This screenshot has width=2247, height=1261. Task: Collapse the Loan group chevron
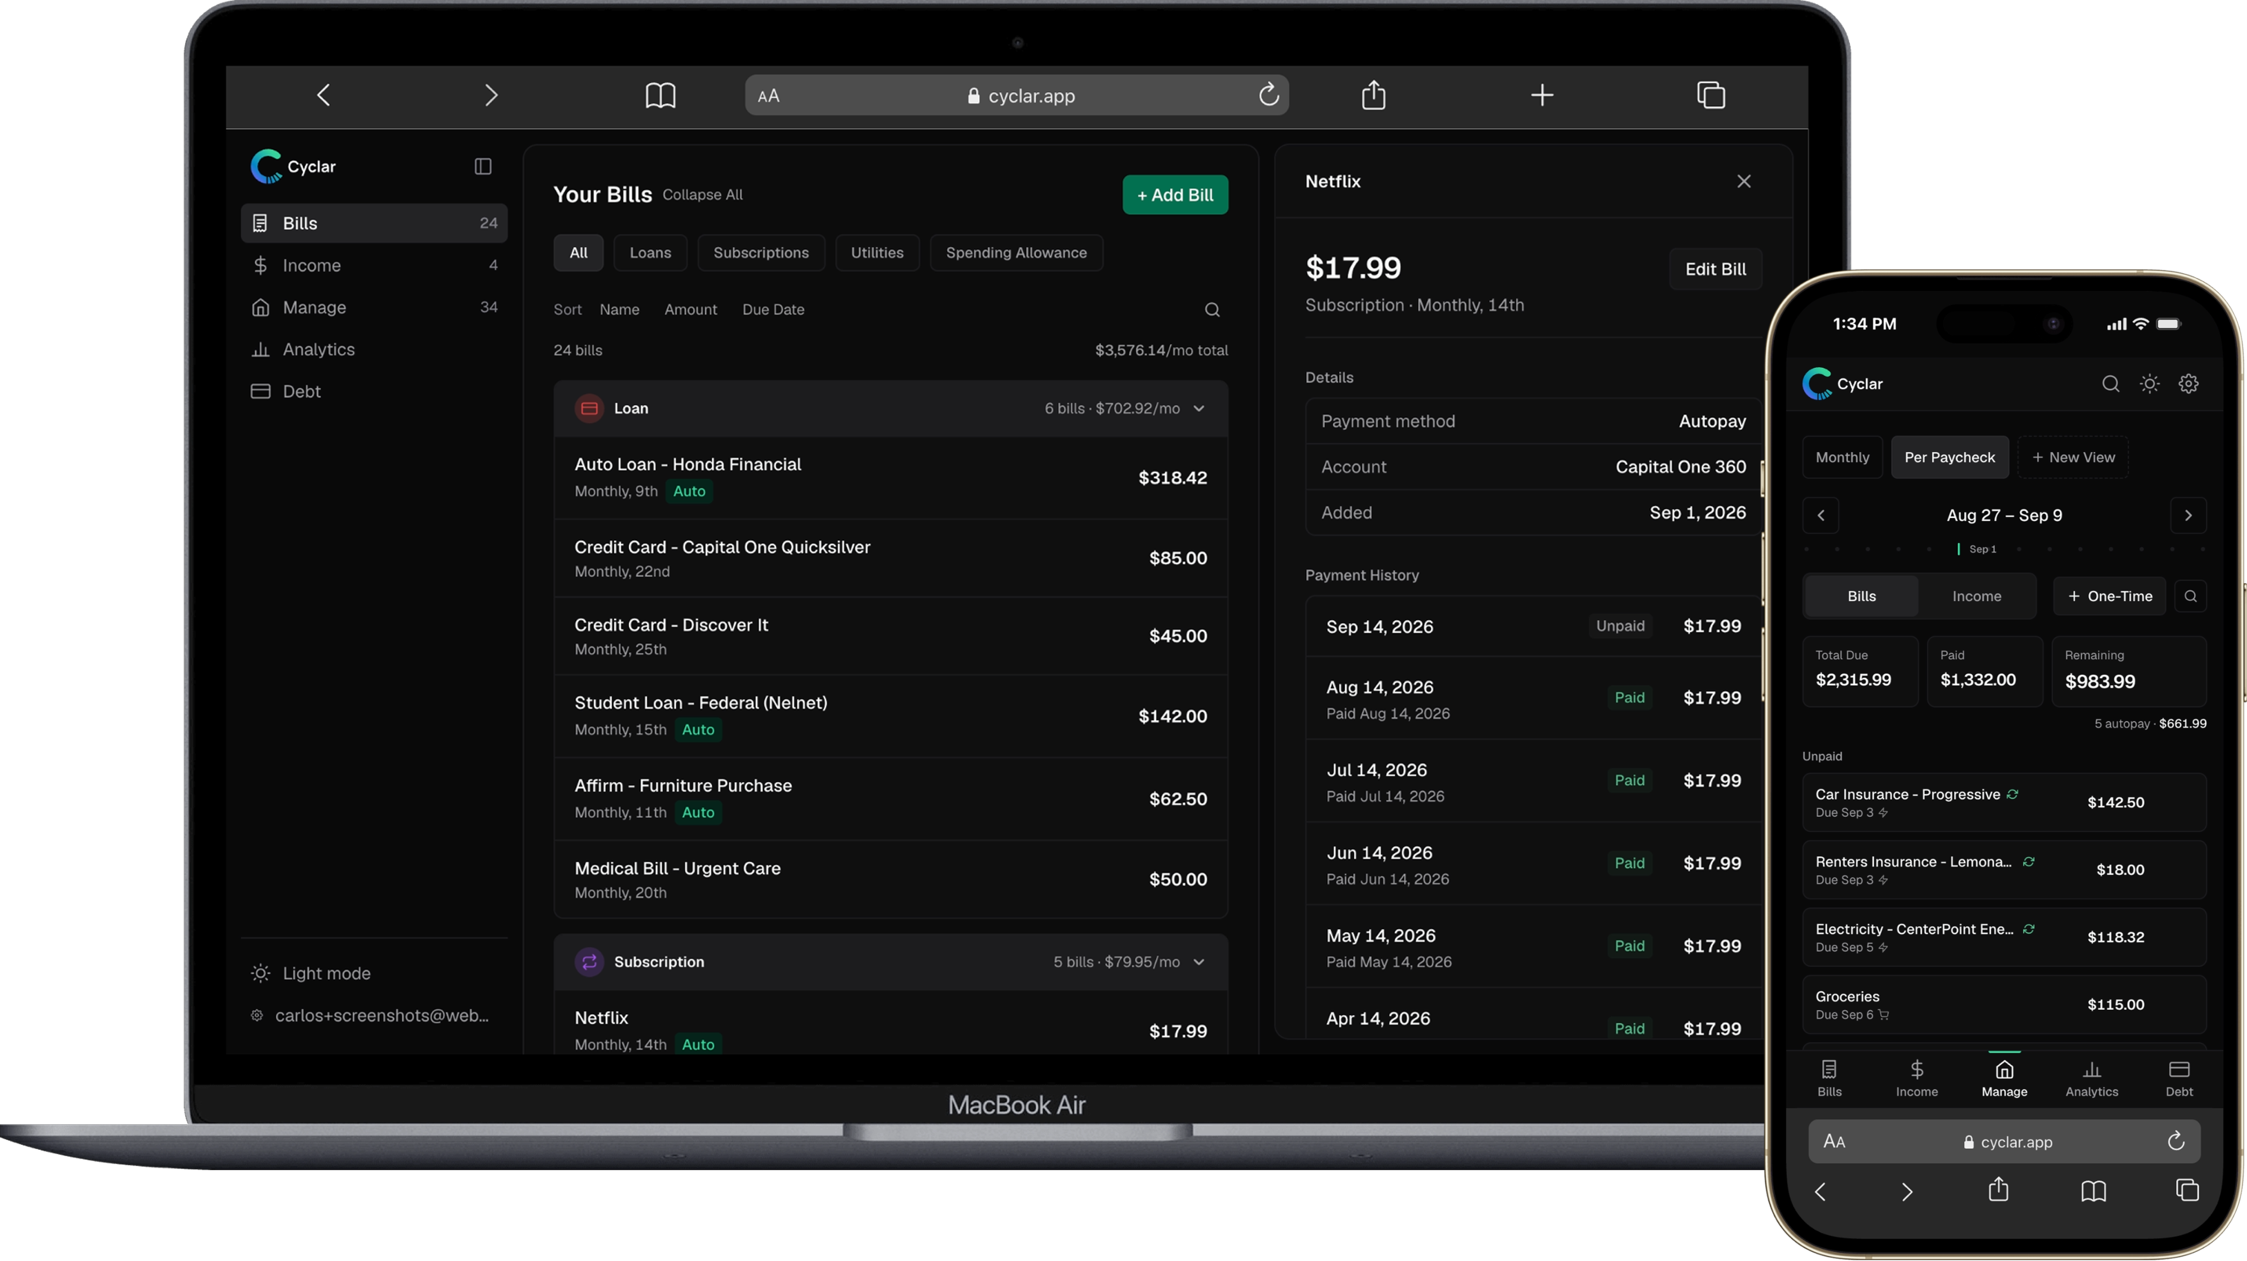[x=1199, y=408]
